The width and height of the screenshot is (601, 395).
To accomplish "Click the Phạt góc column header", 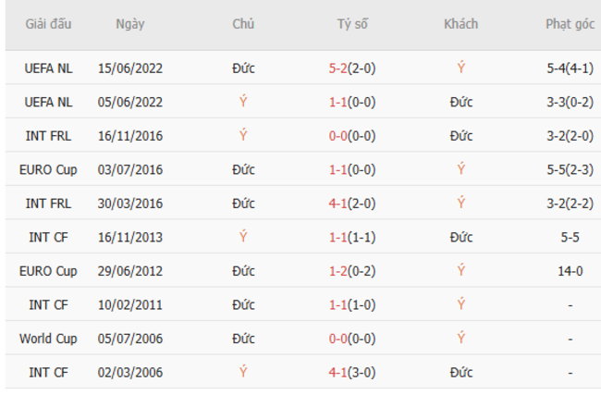I will pyautogui.click(x=570, y=24).
